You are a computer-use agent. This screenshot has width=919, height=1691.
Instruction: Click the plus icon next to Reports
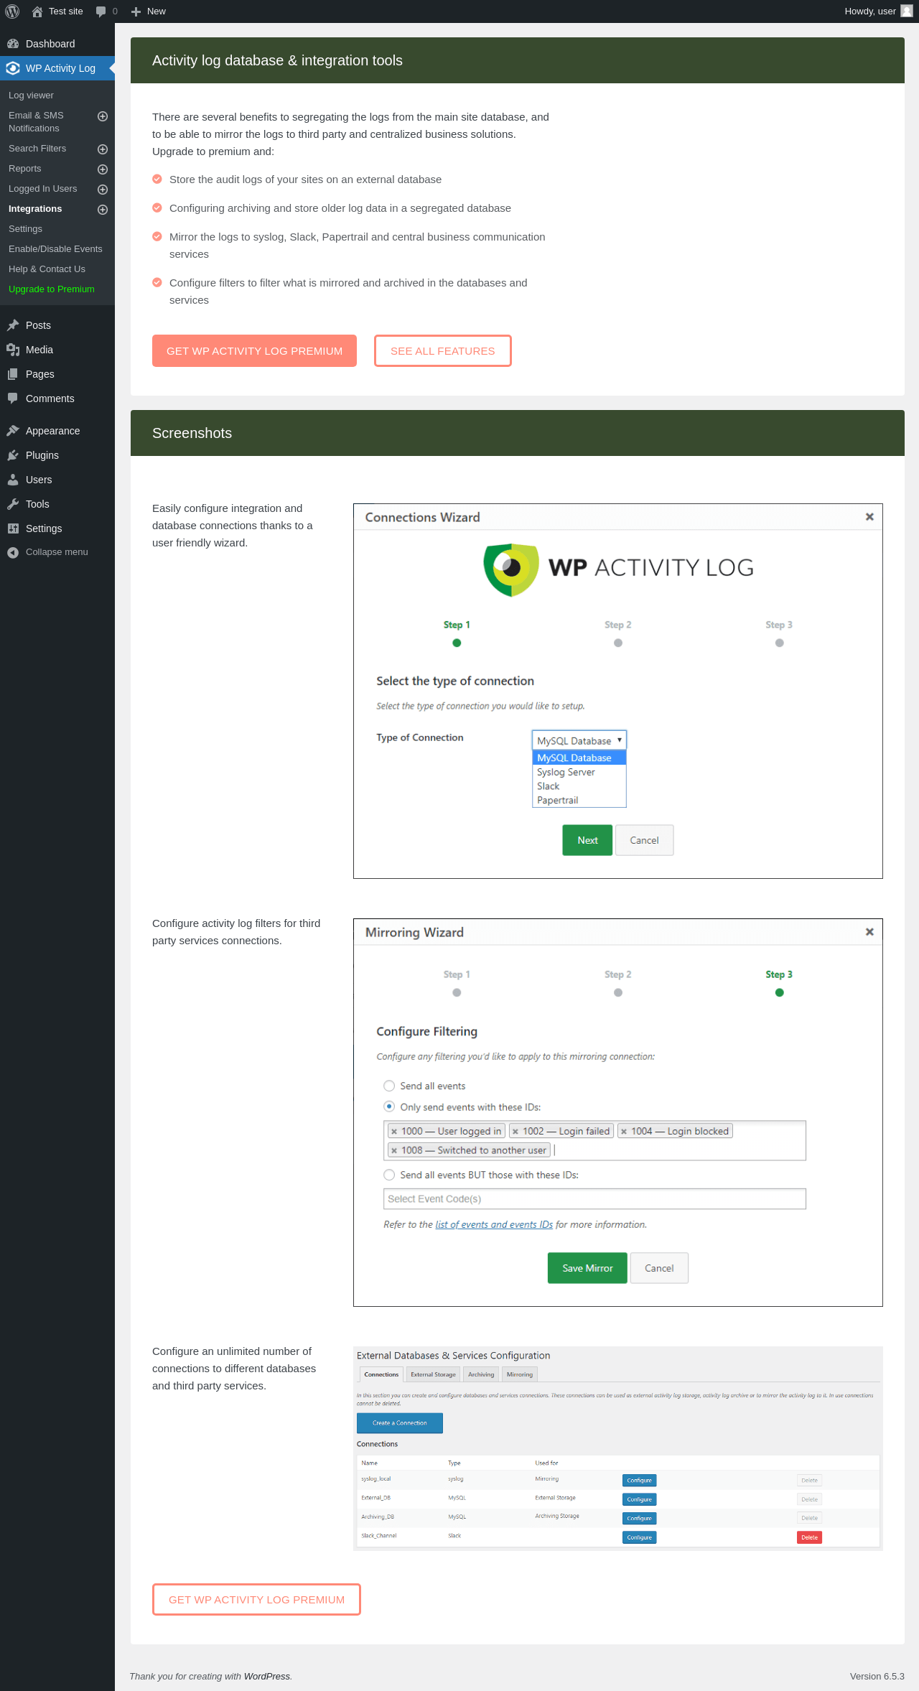click(103, 169)
